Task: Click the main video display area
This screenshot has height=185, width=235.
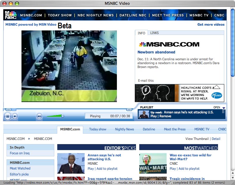Action: coord(69,66)
